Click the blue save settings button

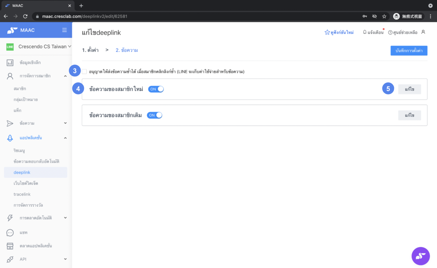point(409,51)
